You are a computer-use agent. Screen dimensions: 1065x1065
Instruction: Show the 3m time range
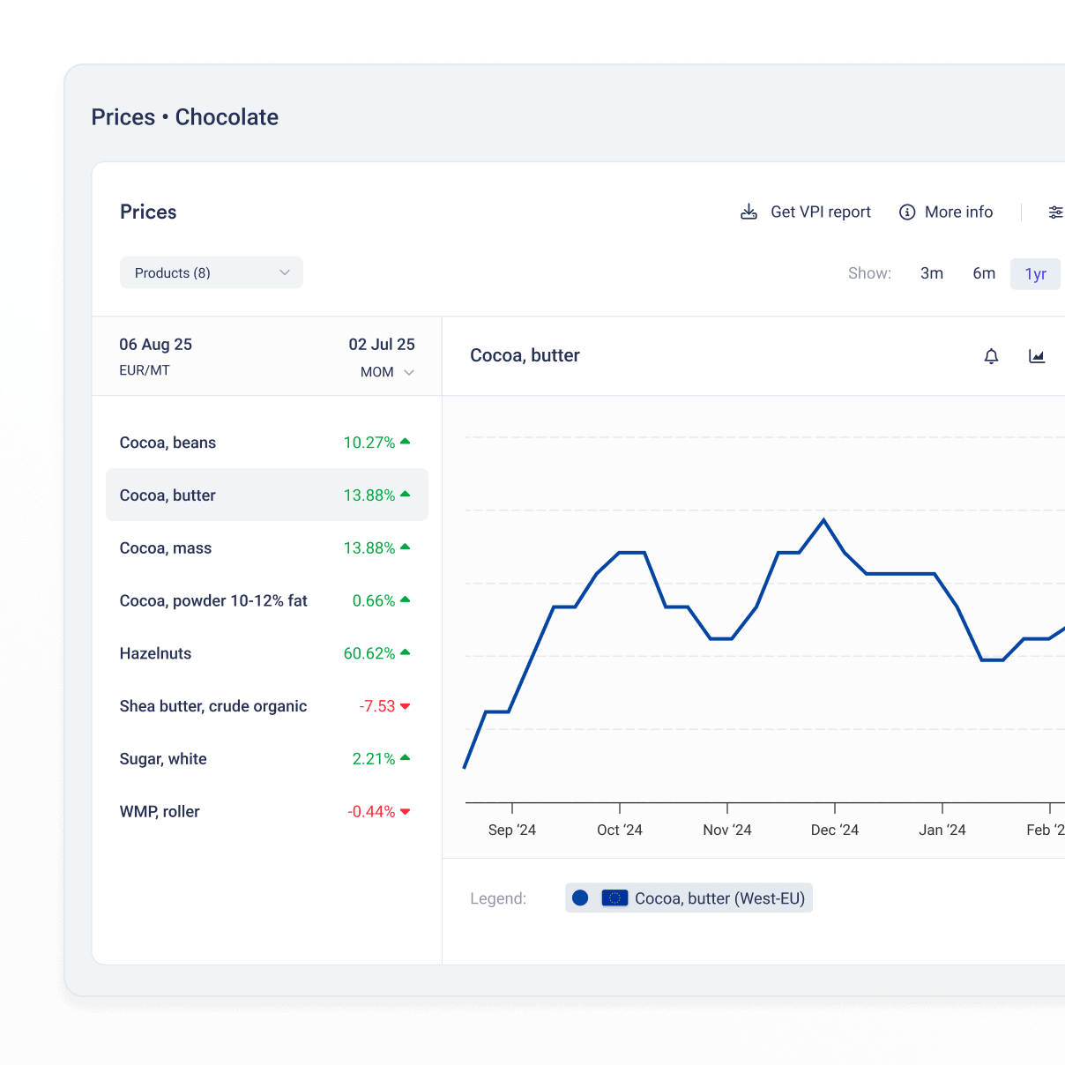click(932, 273)
